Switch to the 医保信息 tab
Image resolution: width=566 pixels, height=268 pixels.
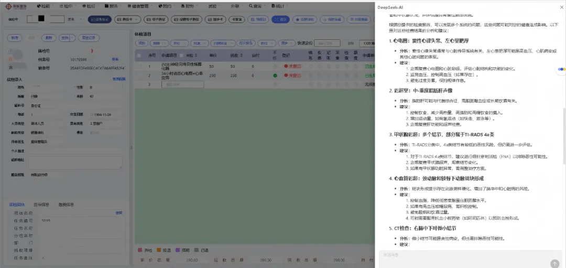point(41,204)
